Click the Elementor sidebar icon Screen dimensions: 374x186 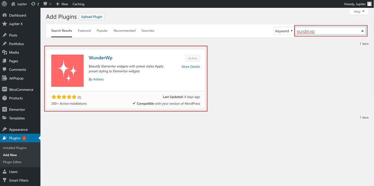4,110
